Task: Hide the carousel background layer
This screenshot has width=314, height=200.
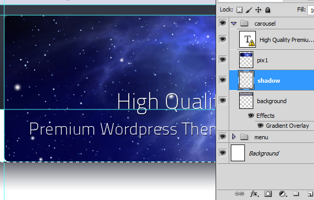Action: click(223, 100)
